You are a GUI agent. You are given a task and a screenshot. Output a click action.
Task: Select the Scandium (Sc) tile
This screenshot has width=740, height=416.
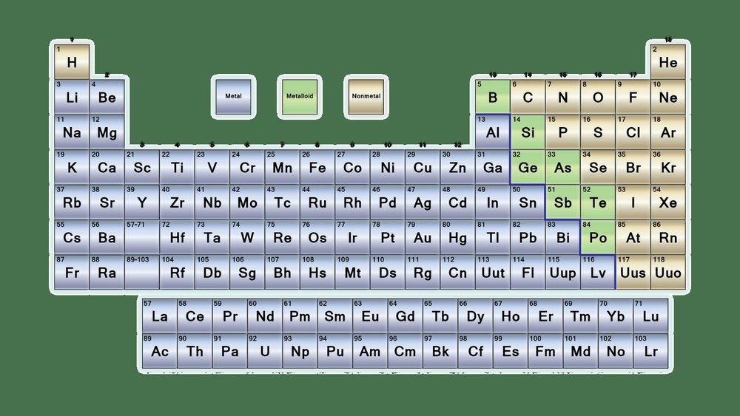coord(142,167)
